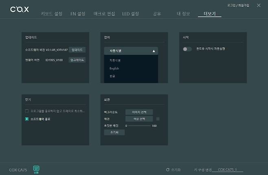
Task: Go to the 매크로 편집 tab
Action: (x=103, y=13)
